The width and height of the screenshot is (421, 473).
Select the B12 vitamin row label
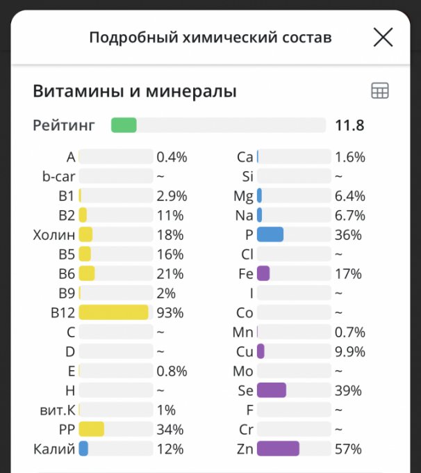(x=63, y=313)
